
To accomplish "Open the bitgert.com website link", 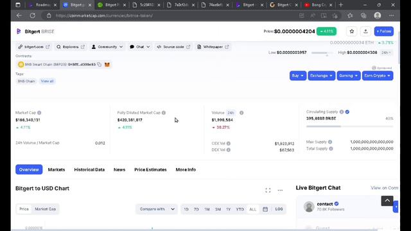I will pyautogui.click(x=34, y=47).
